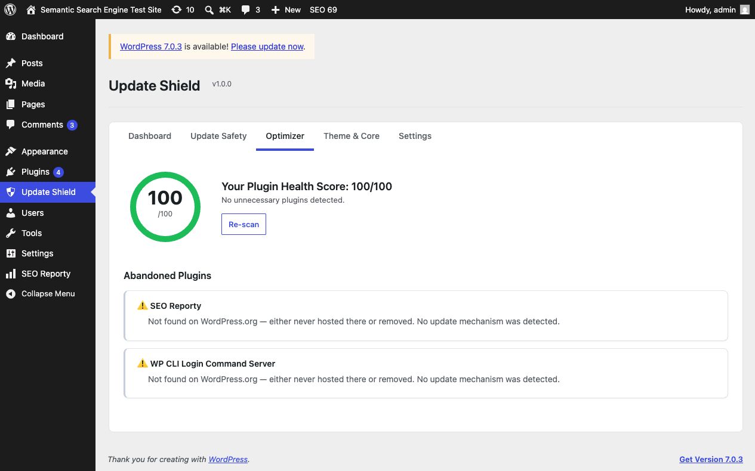Viewport: 755px width, 471px height.
Task: Click the Plugins count badge 4
Action: point(58,172)
